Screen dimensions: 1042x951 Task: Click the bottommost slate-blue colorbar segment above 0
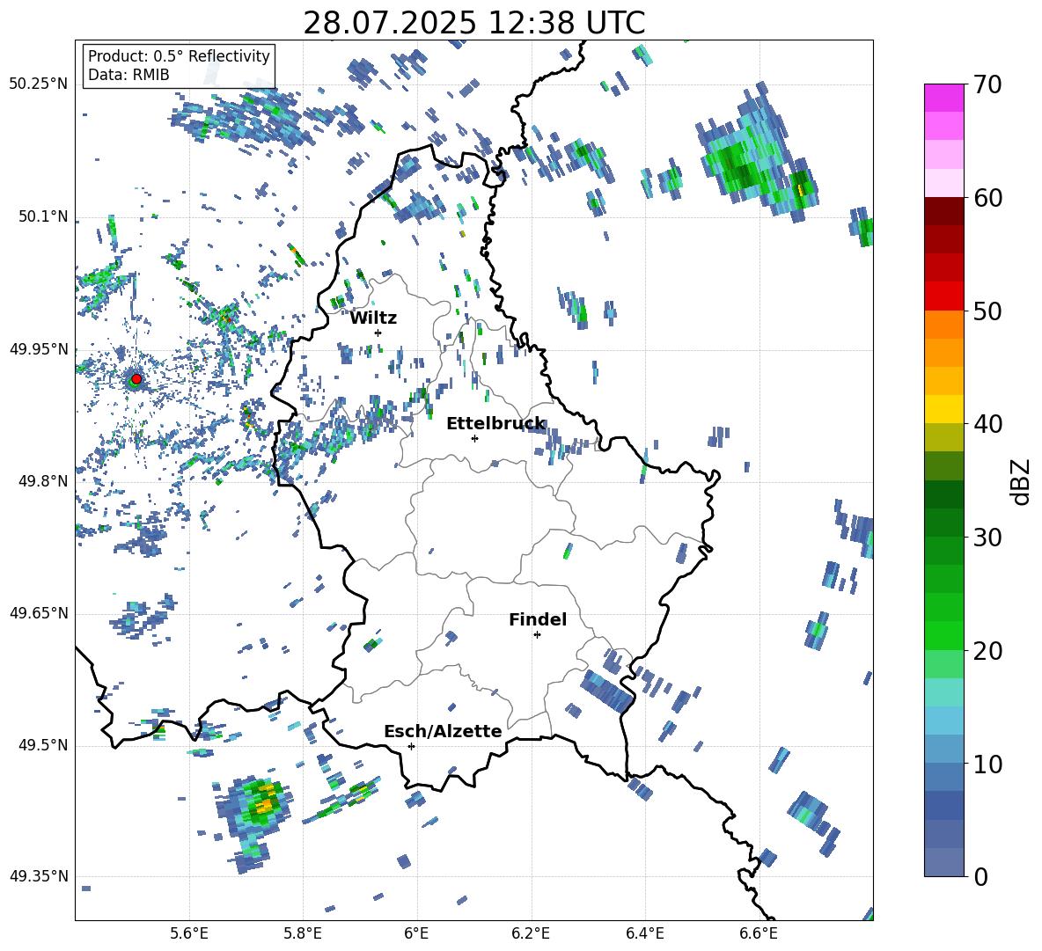pos(943,862)
